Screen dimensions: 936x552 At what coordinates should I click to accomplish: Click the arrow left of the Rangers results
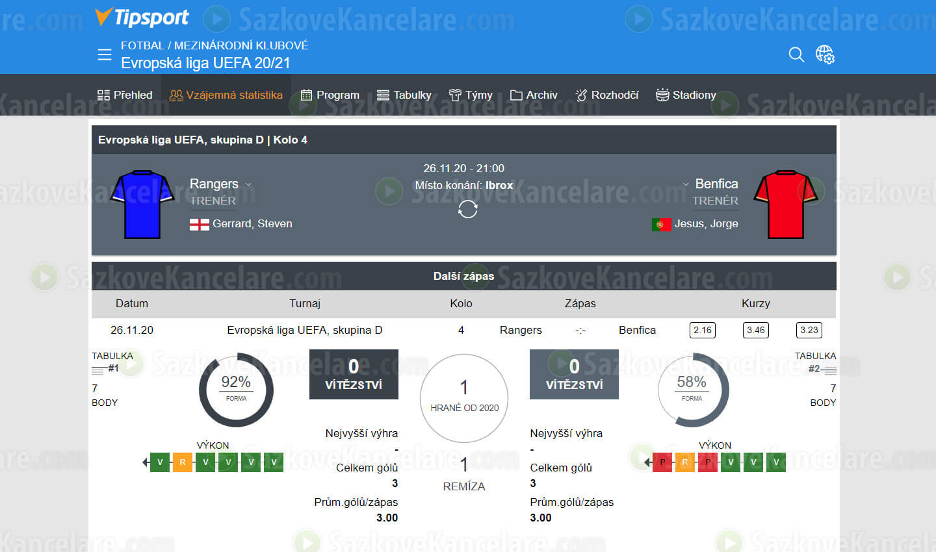(x=146, y=462)
